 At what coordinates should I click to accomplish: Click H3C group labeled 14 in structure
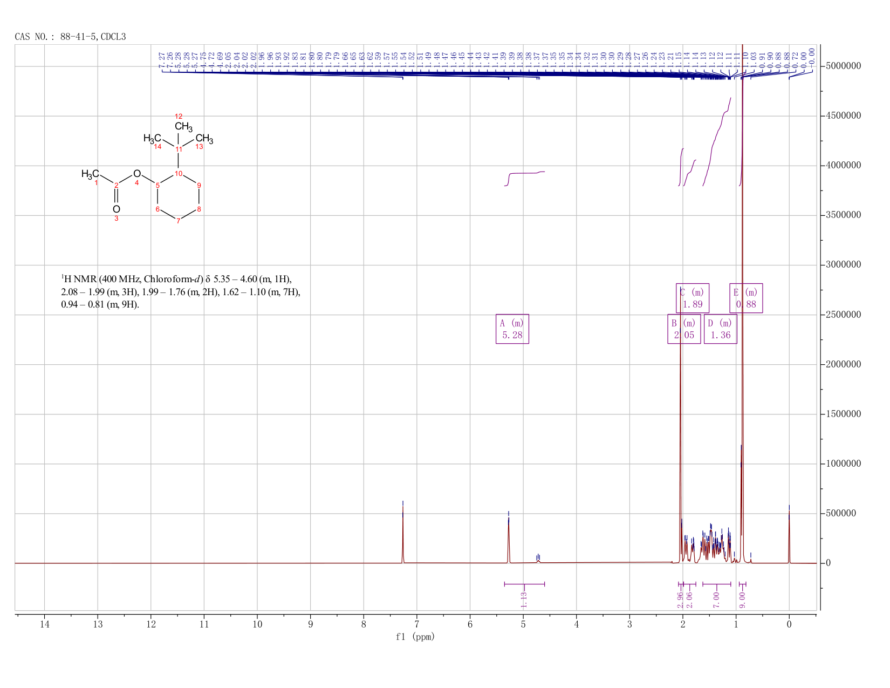pos(153,139)
